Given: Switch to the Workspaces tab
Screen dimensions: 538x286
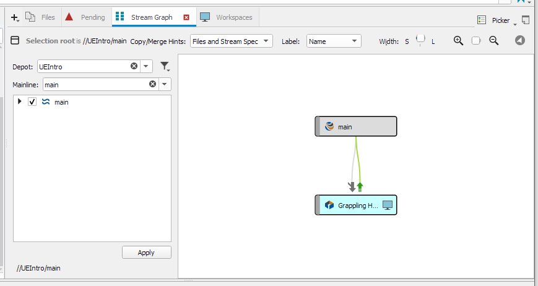Looking at the screenshot, I should [227, 17].
